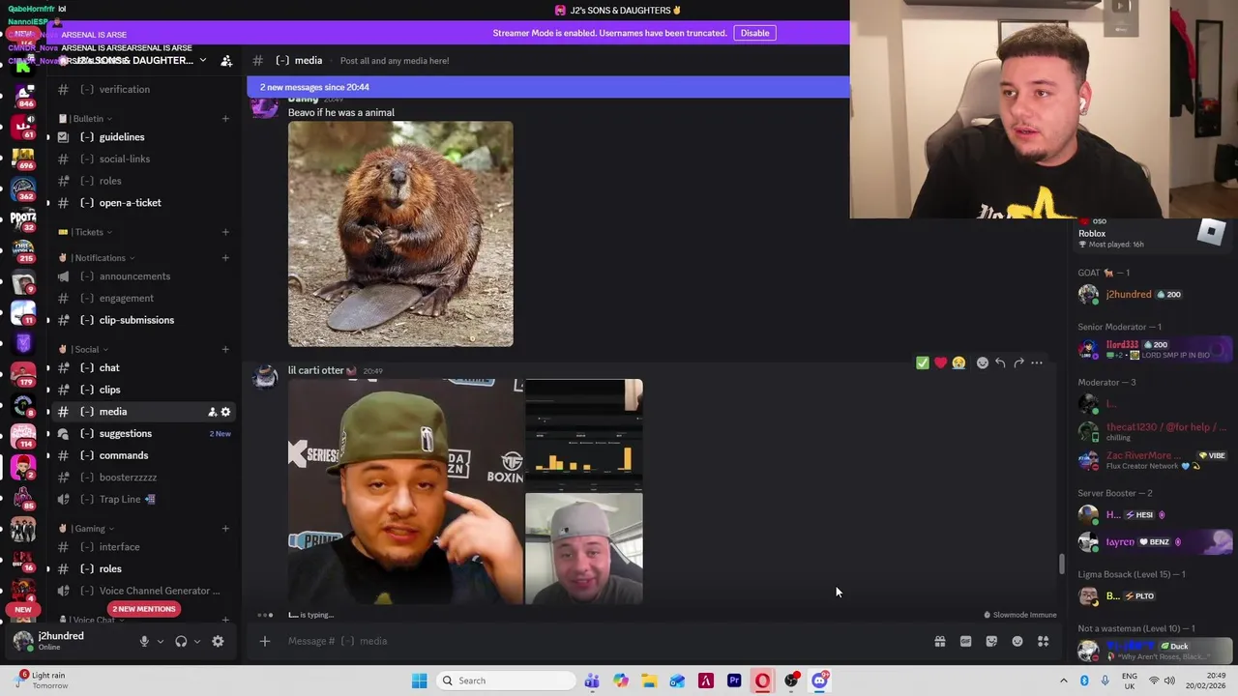1238x696 pixels.
Task: React with the crying face emoji
Action: click(958, 363)
